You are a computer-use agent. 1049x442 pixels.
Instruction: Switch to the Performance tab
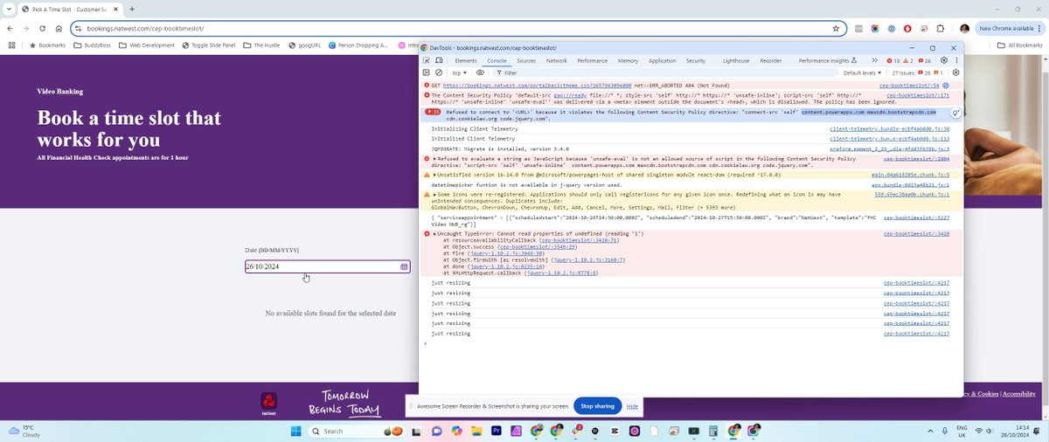click(593, 60)
